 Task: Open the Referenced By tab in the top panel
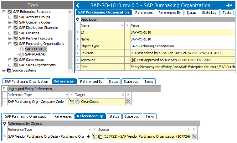169,13
